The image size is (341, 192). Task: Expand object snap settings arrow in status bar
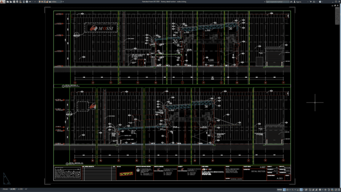304,190
